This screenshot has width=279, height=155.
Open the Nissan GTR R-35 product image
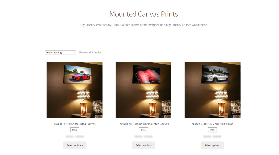pyautogui.click(x=212, y=90)
